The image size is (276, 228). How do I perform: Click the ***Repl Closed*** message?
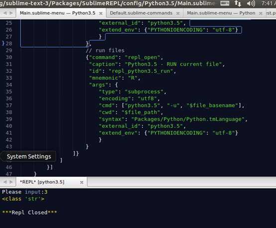pyautogui.click(x=29, y=213)
